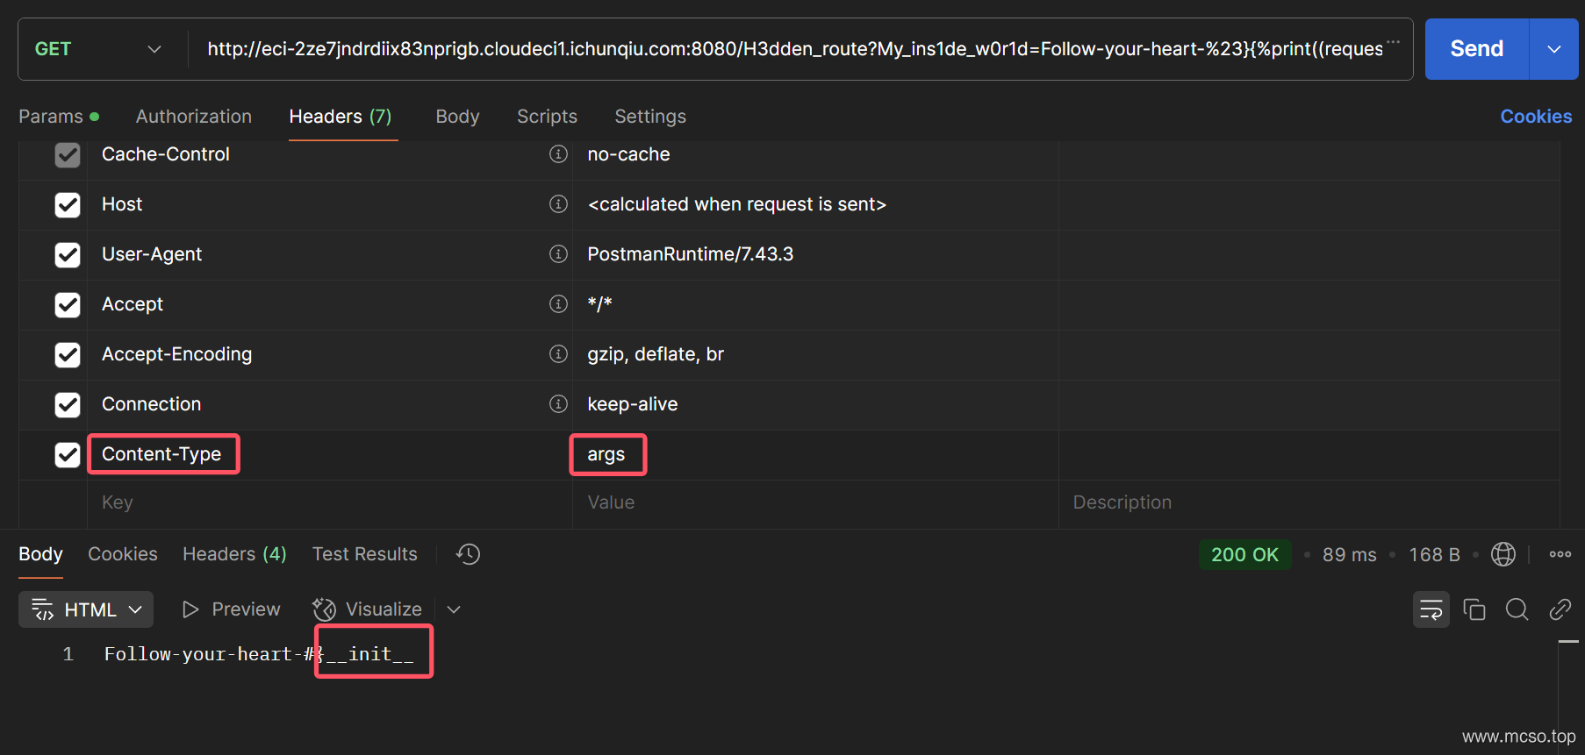
Task: Open the Cookies link
Action: coord(1536,117)
